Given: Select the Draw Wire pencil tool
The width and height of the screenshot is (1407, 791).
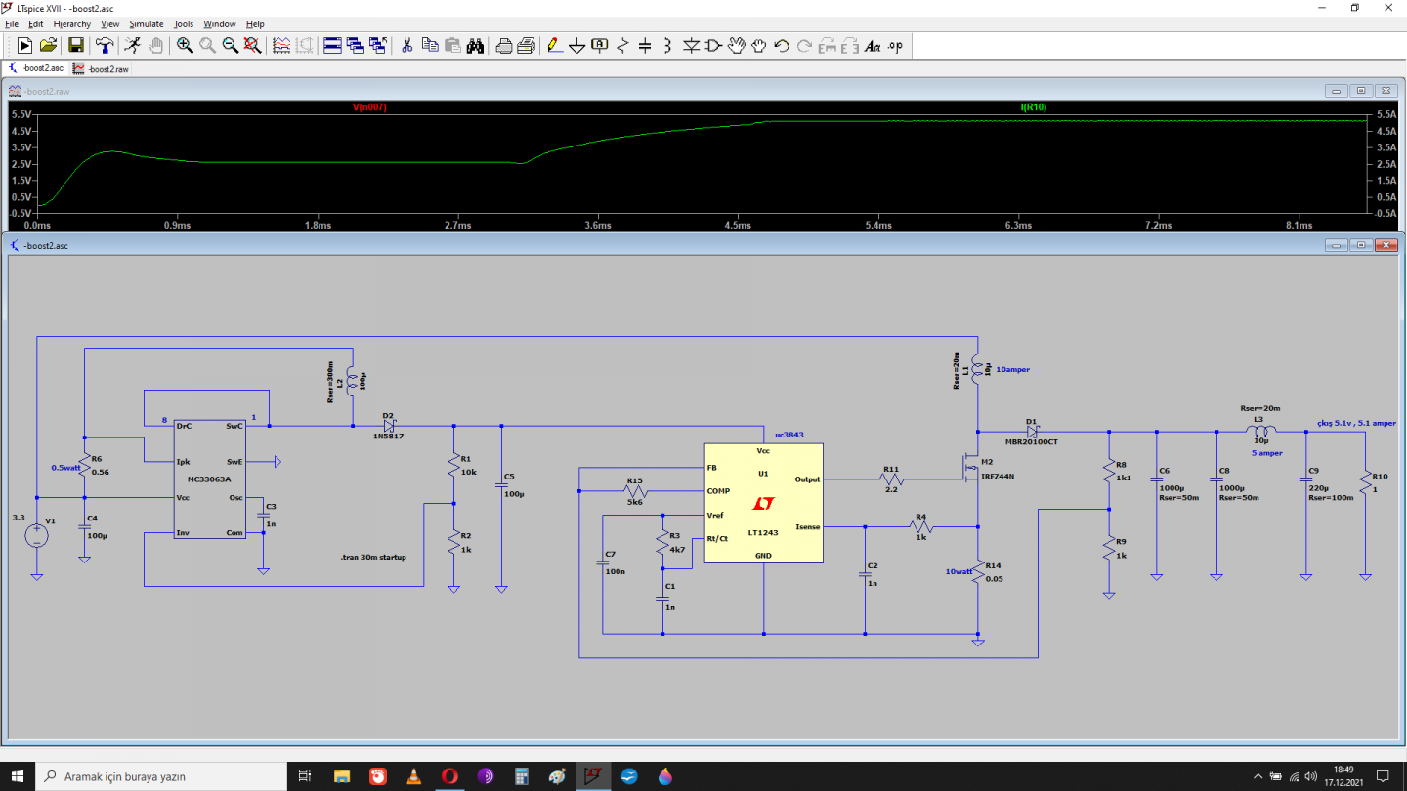Looking at the screenshot, I should [x=554, y=45].
